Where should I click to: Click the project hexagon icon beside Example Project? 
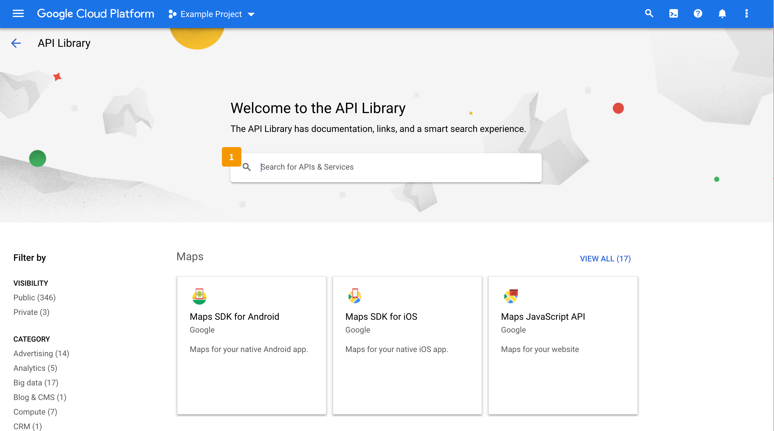coord(172,14)
